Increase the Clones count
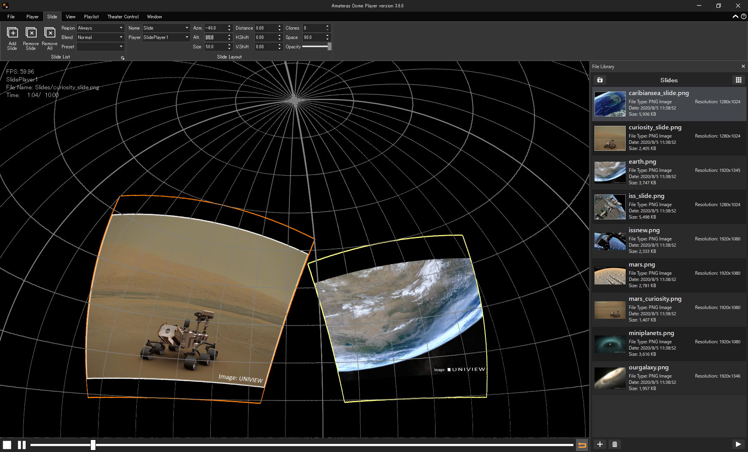 tap(327, 26)
